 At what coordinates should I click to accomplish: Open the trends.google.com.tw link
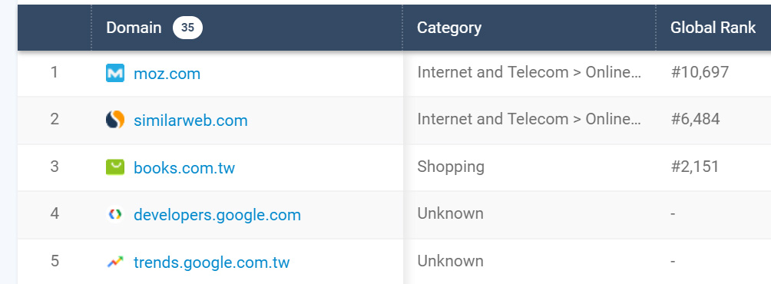212,262
